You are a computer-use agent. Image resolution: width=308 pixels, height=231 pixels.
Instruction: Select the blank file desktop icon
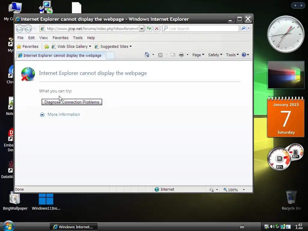76,8
